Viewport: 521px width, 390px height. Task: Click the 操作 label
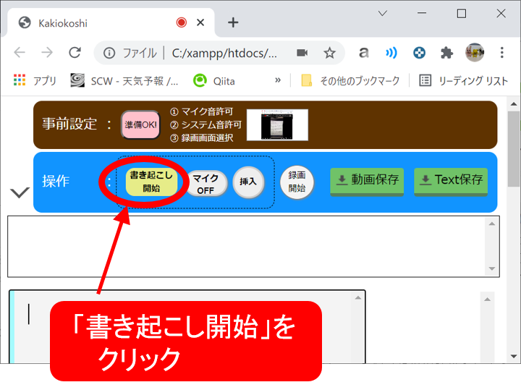(56, 181)
